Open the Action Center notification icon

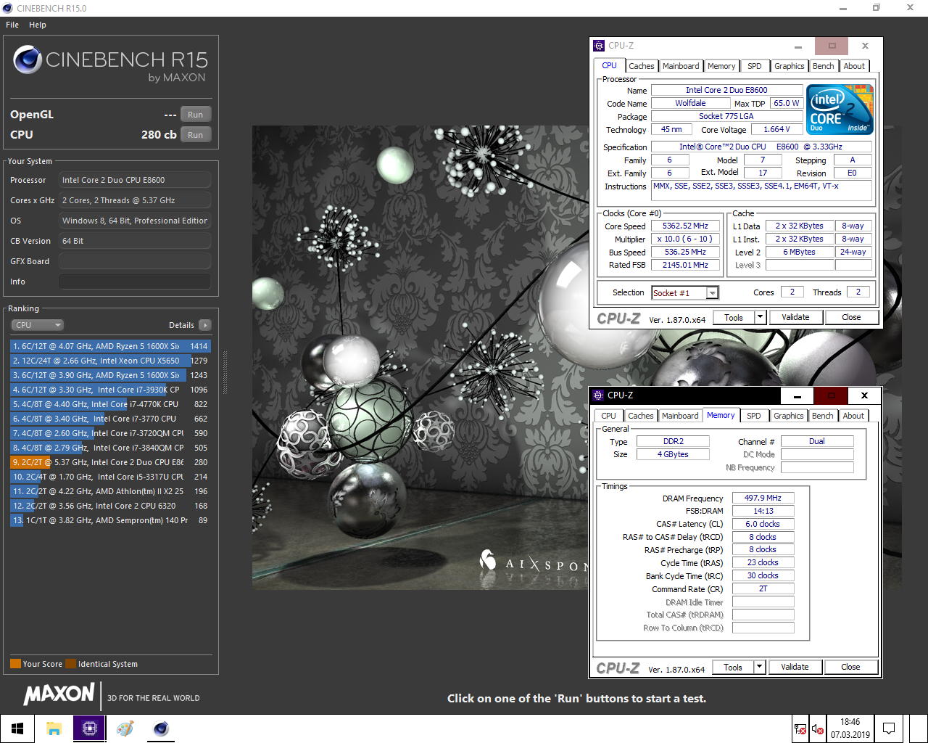click(x=888, y=728)
